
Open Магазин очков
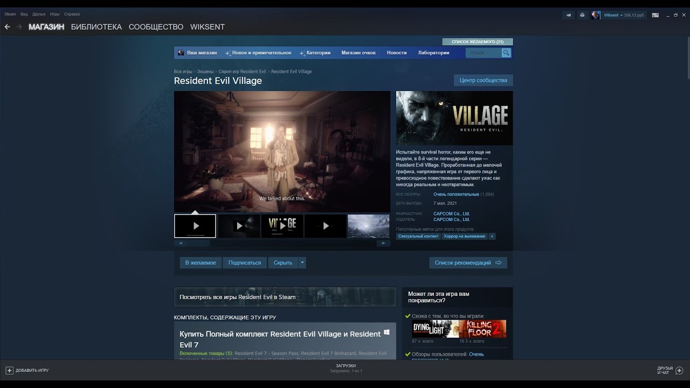pyautogui.click(x=358, y=53)
